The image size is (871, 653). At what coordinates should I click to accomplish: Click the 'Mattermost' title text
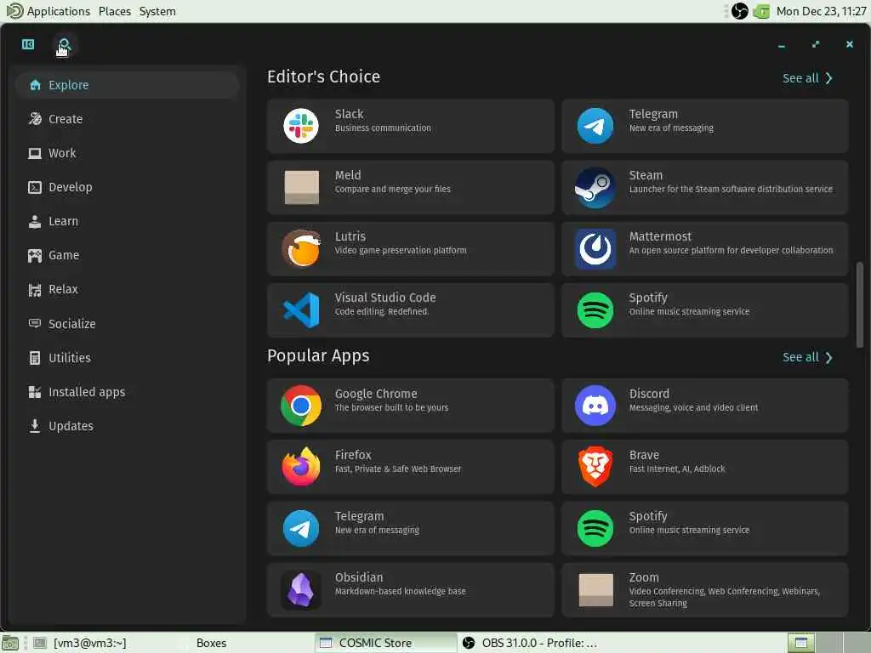[x=660, y=236]
